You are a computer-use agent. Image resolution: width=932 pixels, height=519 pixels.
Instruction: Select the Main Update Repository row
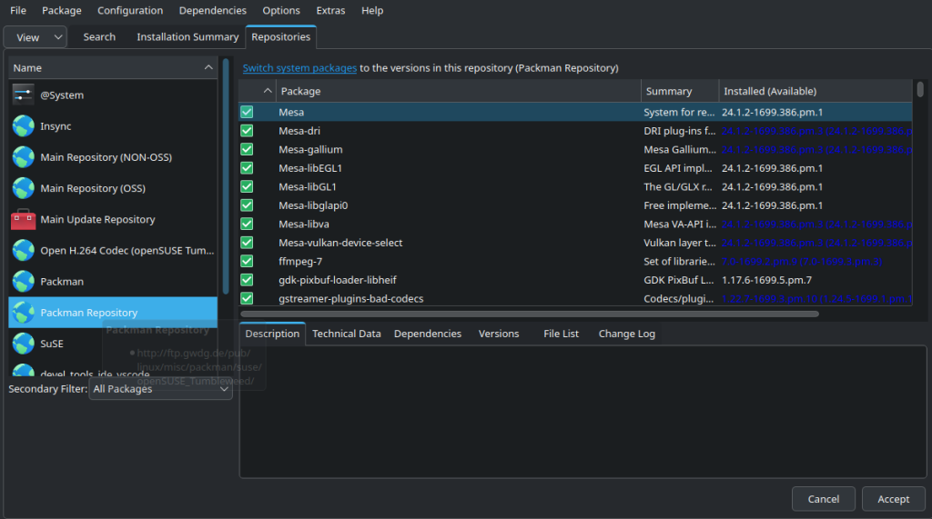coord(113,219)
